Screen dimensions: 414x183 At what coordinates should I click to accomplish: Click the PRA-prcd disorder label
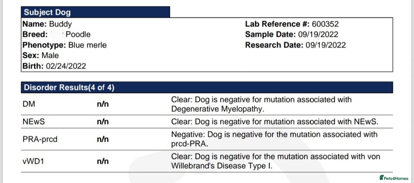pyautogui.click(x=40, y=139)
